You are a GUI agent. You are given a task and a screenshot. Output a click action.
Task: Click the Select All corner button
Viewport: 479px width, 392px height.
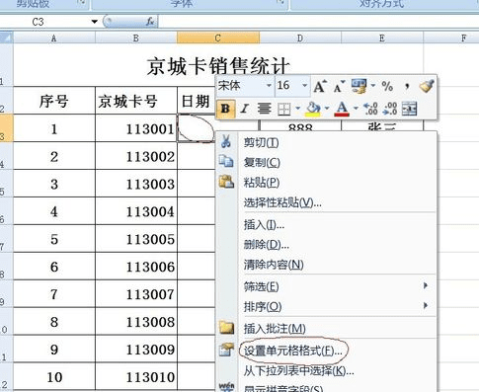pyautogui.click(x=6, y=38)
